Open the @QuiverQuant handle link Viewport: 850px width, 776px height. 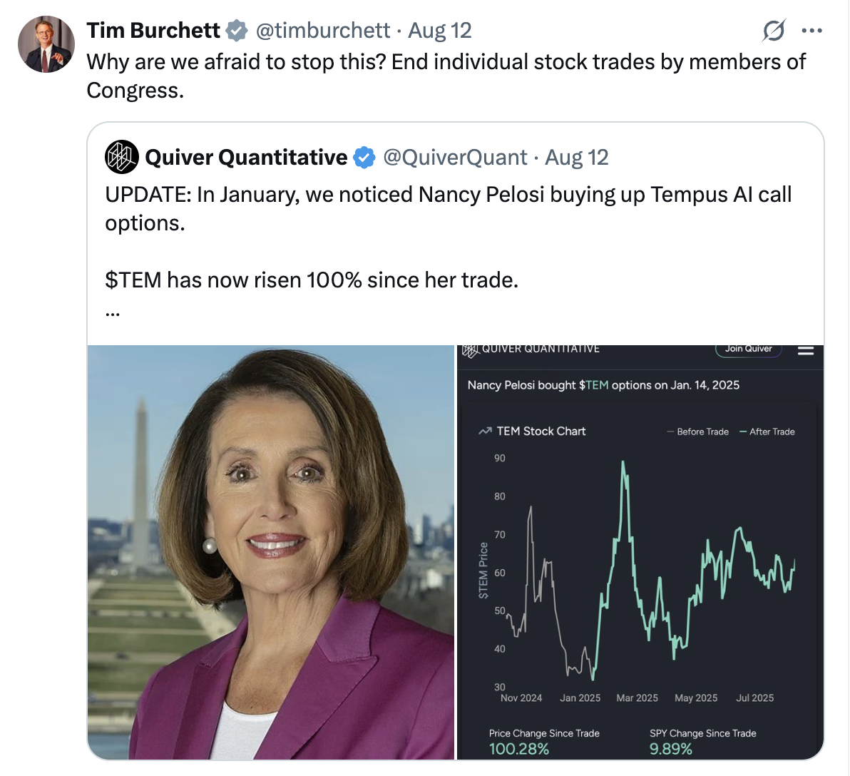click(x=455, y=157)
